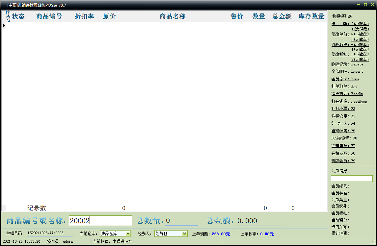Click the 售价 column header

[x=237, y=16]
